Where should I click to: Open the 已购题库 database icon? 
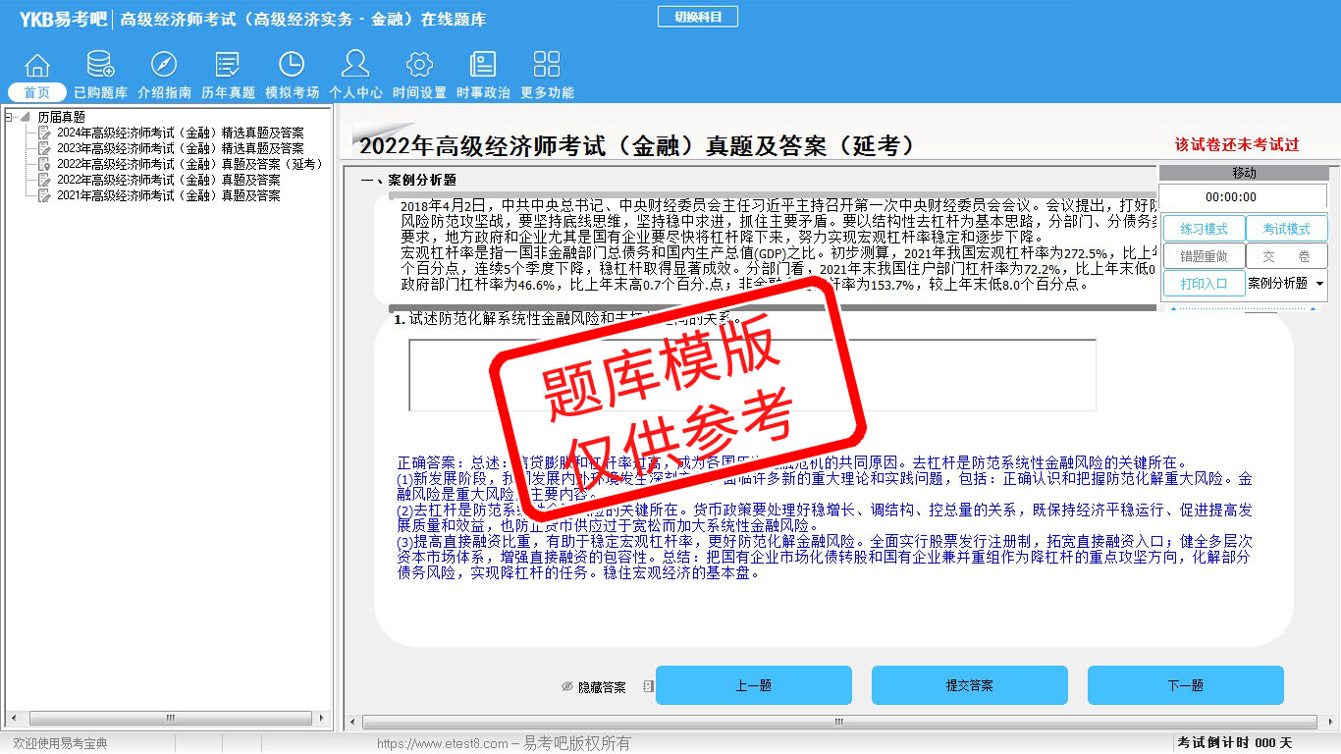pos(100,66)
